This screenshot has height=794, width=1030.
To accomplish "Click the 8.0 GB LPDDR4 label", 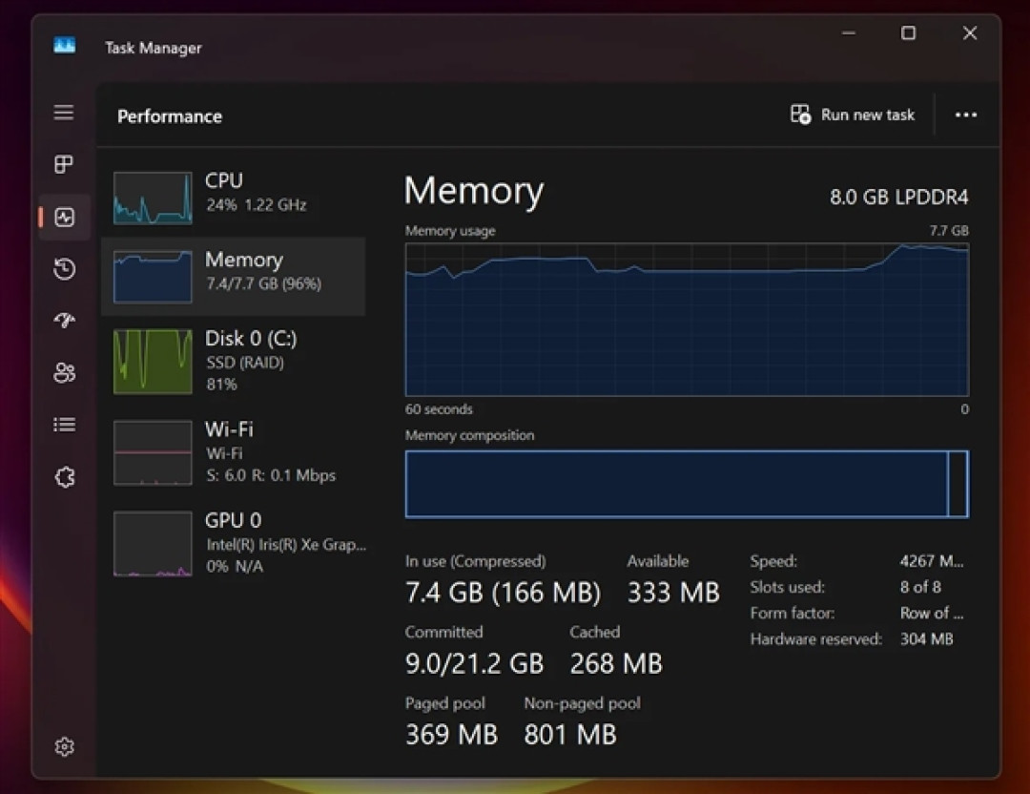I will (x=898, y=197).
